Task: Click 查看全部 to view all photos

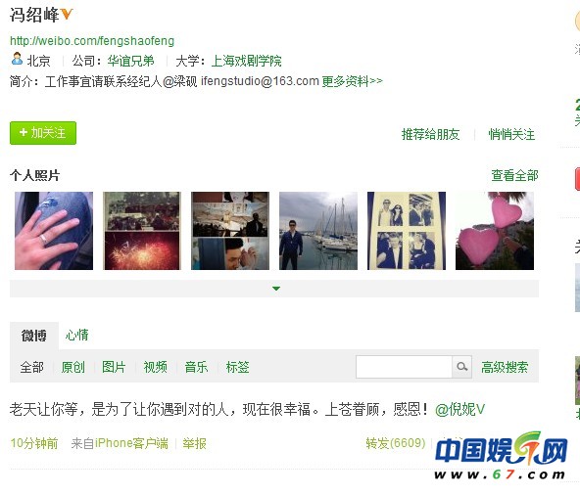Action: point(514,175)
